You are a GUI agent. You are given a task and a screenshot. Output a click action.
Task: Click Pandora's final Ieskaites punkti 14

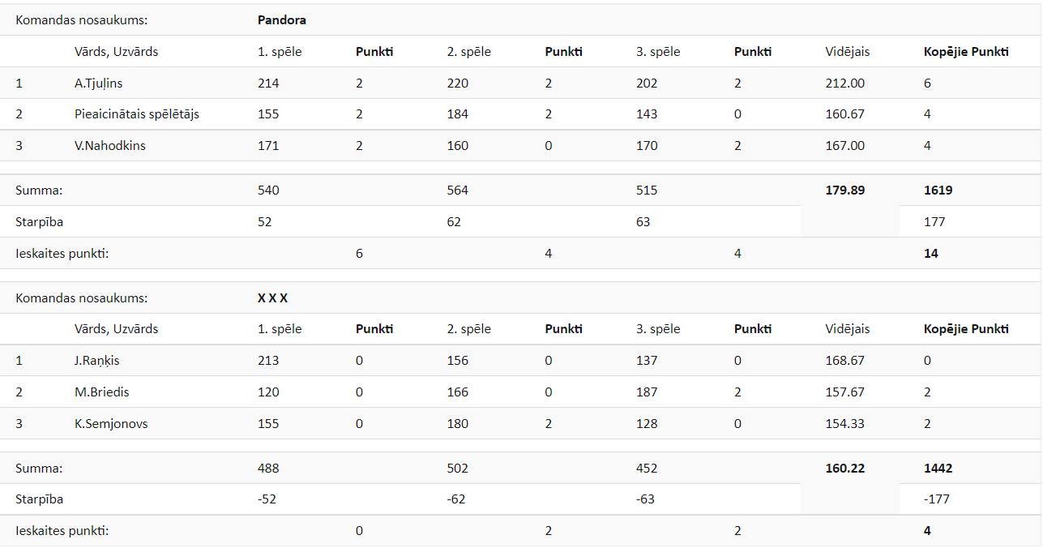coord(930,254)
